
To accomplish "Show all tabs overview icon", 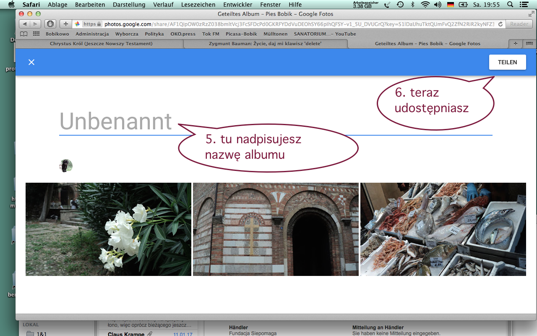I will (x=529, y=44).
